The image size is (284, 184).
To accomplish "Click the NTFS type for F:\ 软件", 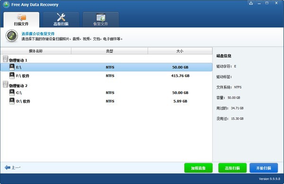I will pyautogui.click(x=110, y=75).
